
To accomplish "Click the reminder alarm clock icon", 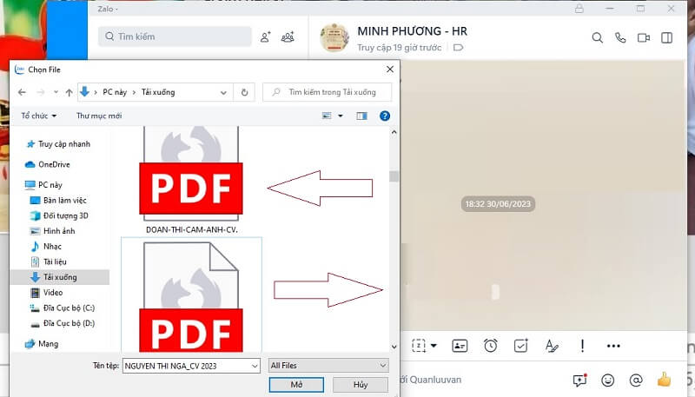I will (x=491, y=345).
